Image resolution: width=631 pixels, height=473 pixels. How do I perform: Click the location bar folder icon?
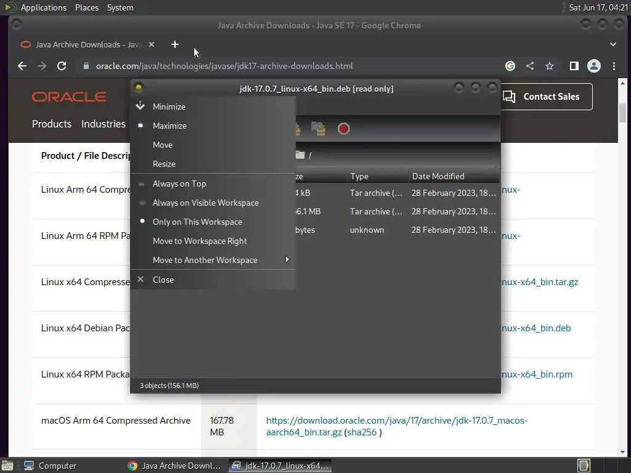(300, 155)
